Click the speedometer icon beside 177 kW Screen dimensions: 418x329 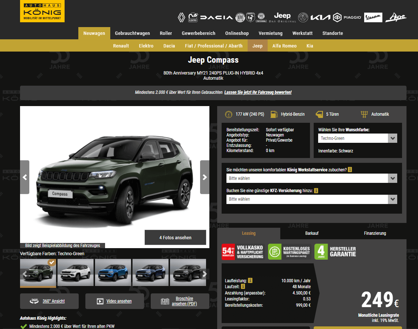pos(228,114)
